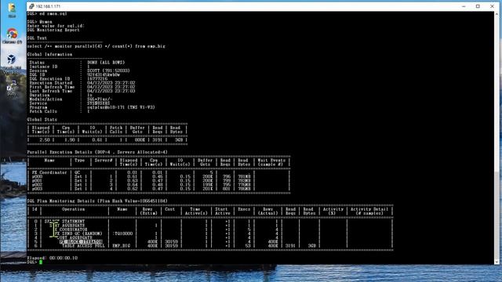This screenshot has width=502, height=282.
Task: Click the p000 parallel server row
Action: point(158,177)
